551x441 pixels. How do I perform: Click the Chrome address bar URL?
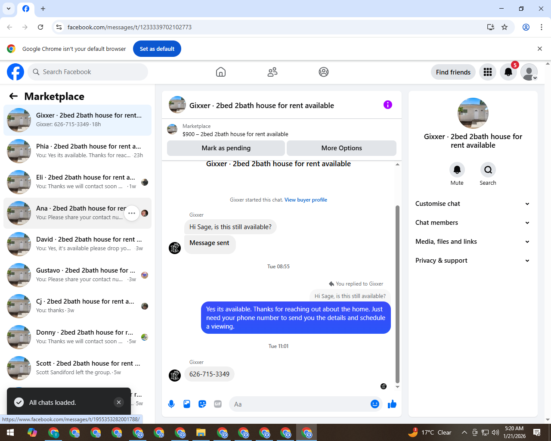click(130, 27)
